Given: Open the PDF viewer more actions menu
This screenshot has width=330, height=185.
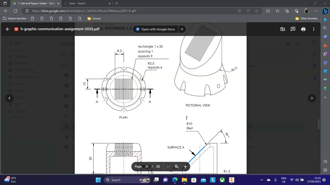Looking at the screenshot, I should tap(314, 29).
